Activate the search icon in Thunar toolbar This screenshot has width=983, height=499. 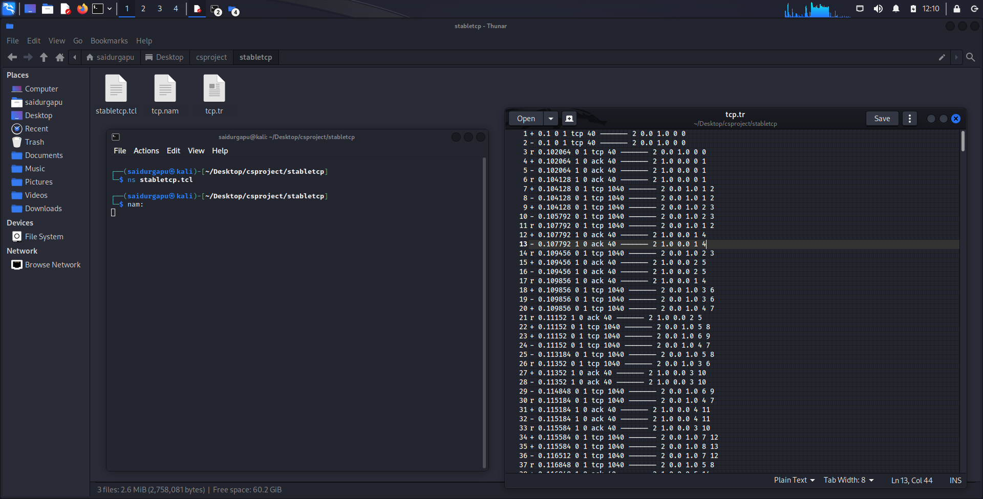coord(971,57)
